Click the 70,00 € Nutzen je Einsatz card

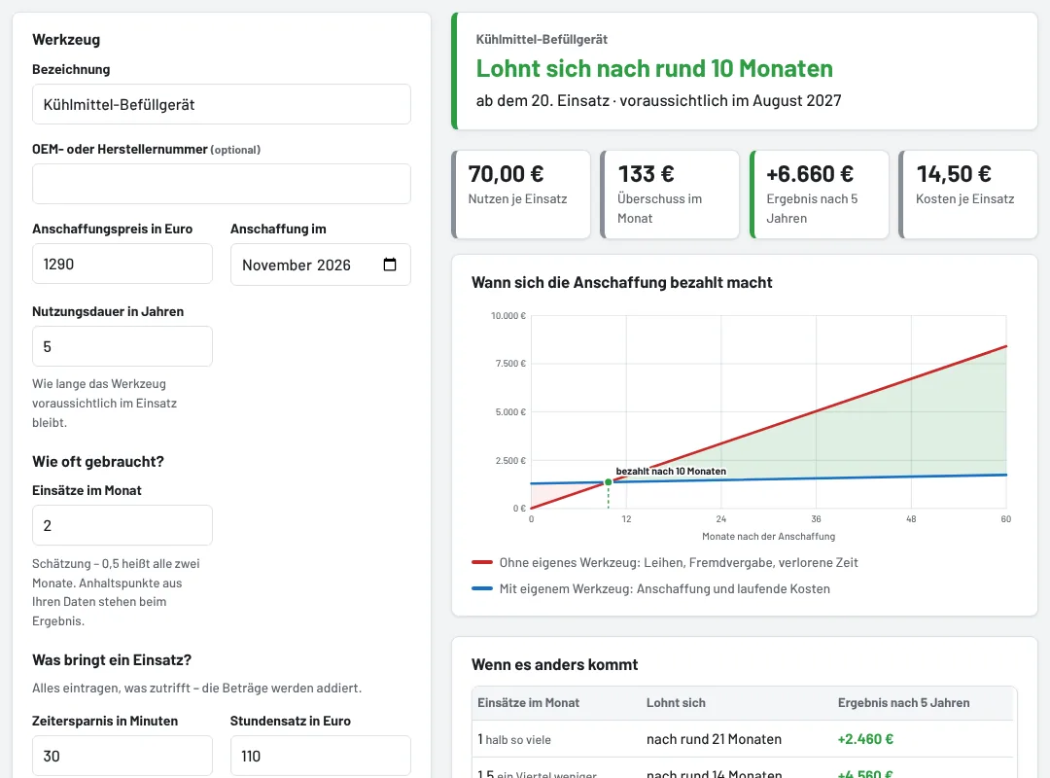coord(521,194)
